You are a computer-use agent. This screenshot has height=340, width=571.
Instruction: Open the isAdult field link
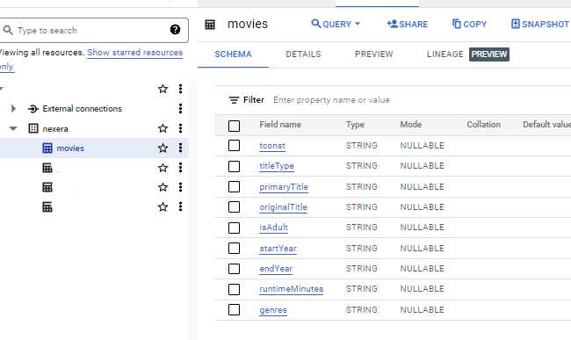pyautogui.click(x=273, y=228)
